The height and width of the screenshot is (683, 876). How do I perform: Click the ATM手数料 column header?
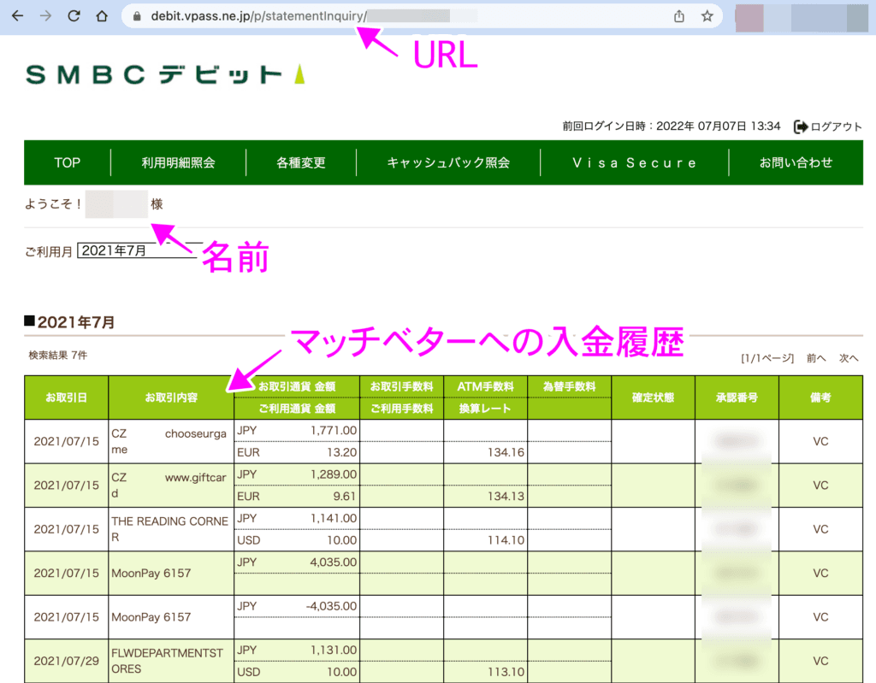tap(486, 386)
